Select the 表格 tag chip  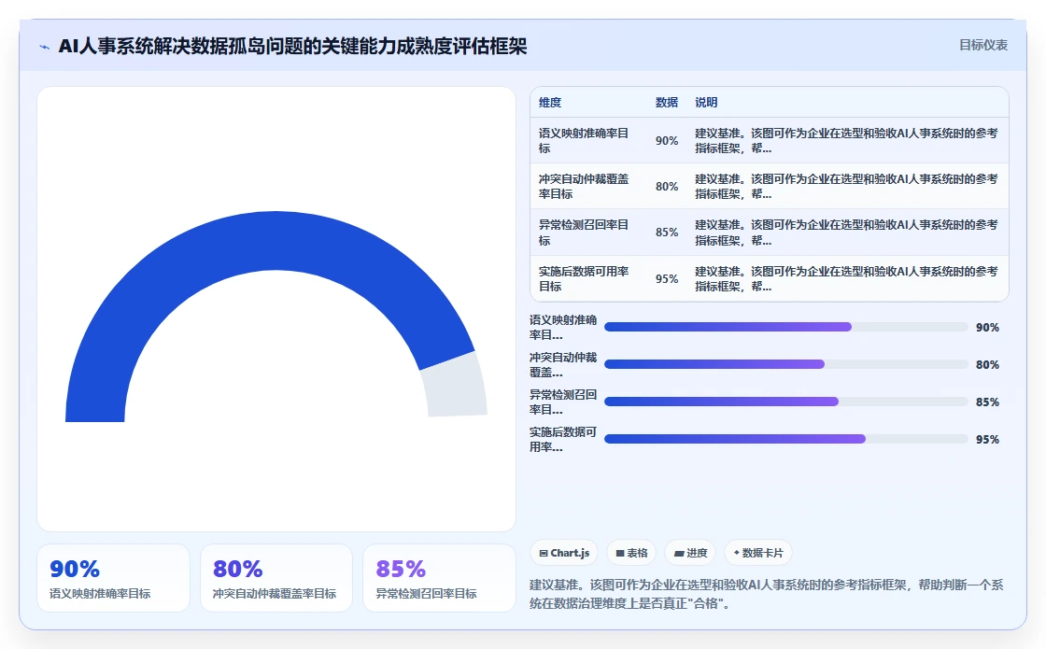(631, 553)
